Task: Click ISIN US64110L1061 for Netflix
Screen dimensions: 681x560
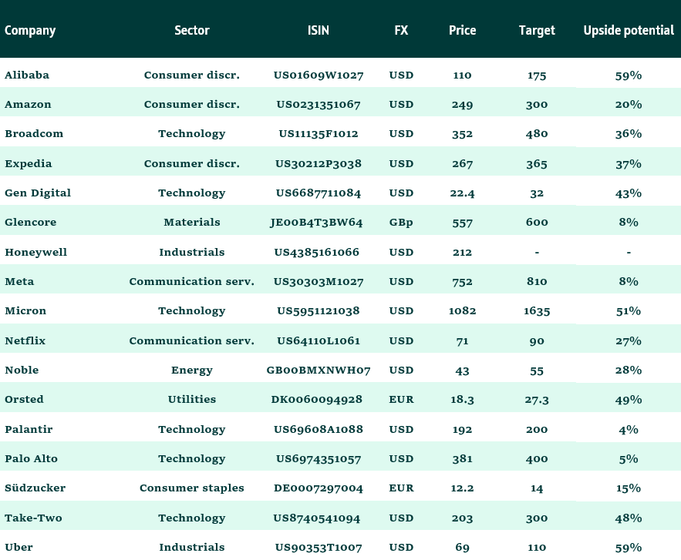Action: point(319,340)
